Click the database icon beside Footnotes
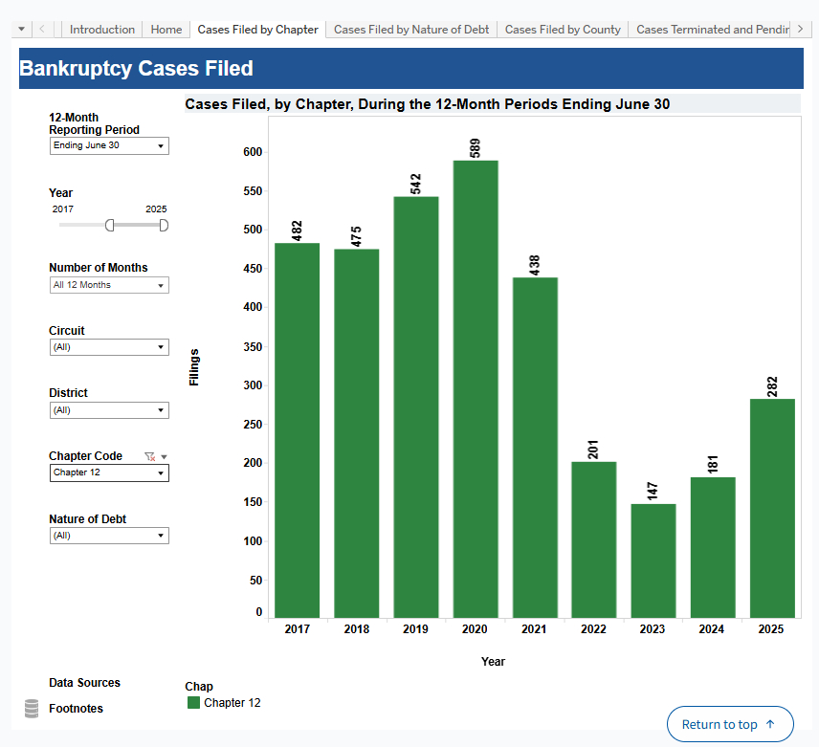 32,708
